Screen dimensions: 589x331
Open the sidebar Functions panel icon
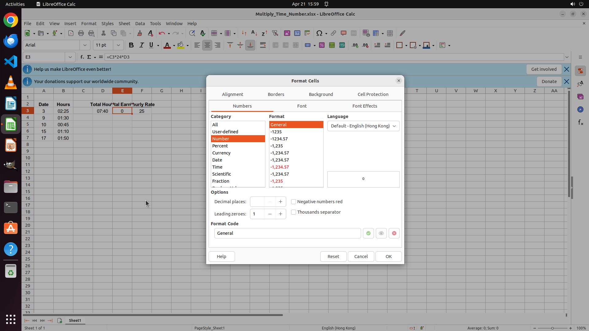(580, 123)
